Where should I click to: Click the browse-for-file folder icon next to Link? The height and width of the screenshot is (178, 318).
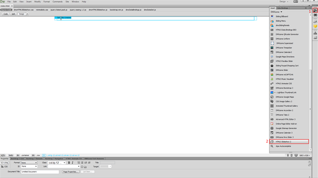pyautogui.click(x=86, y=167)
